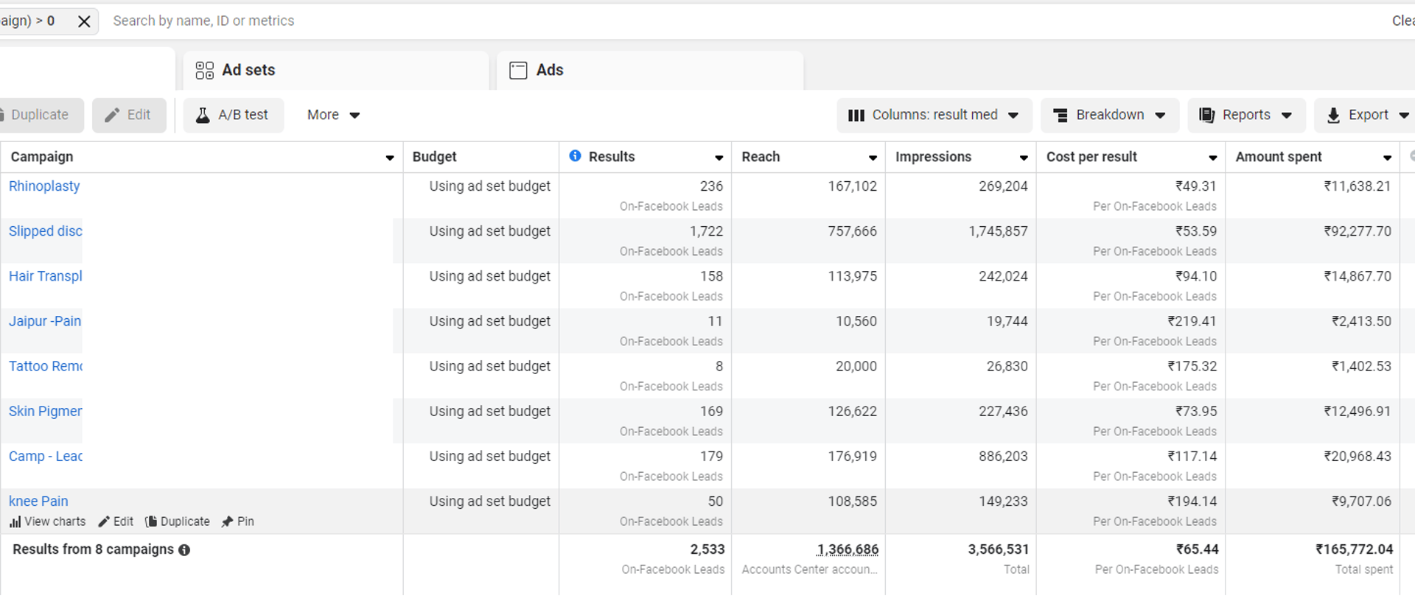Screen dimensions: 1415x598
Task: Click the Pin icon under knee Pain
Action: click(x=228, y=522)
